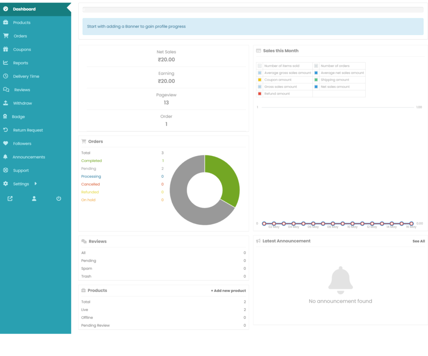Image resolution: width=428 pixels, height=356 pixels.
Task: Toggle Shipping amount legend entry
Action: click(x=335, y=80)
